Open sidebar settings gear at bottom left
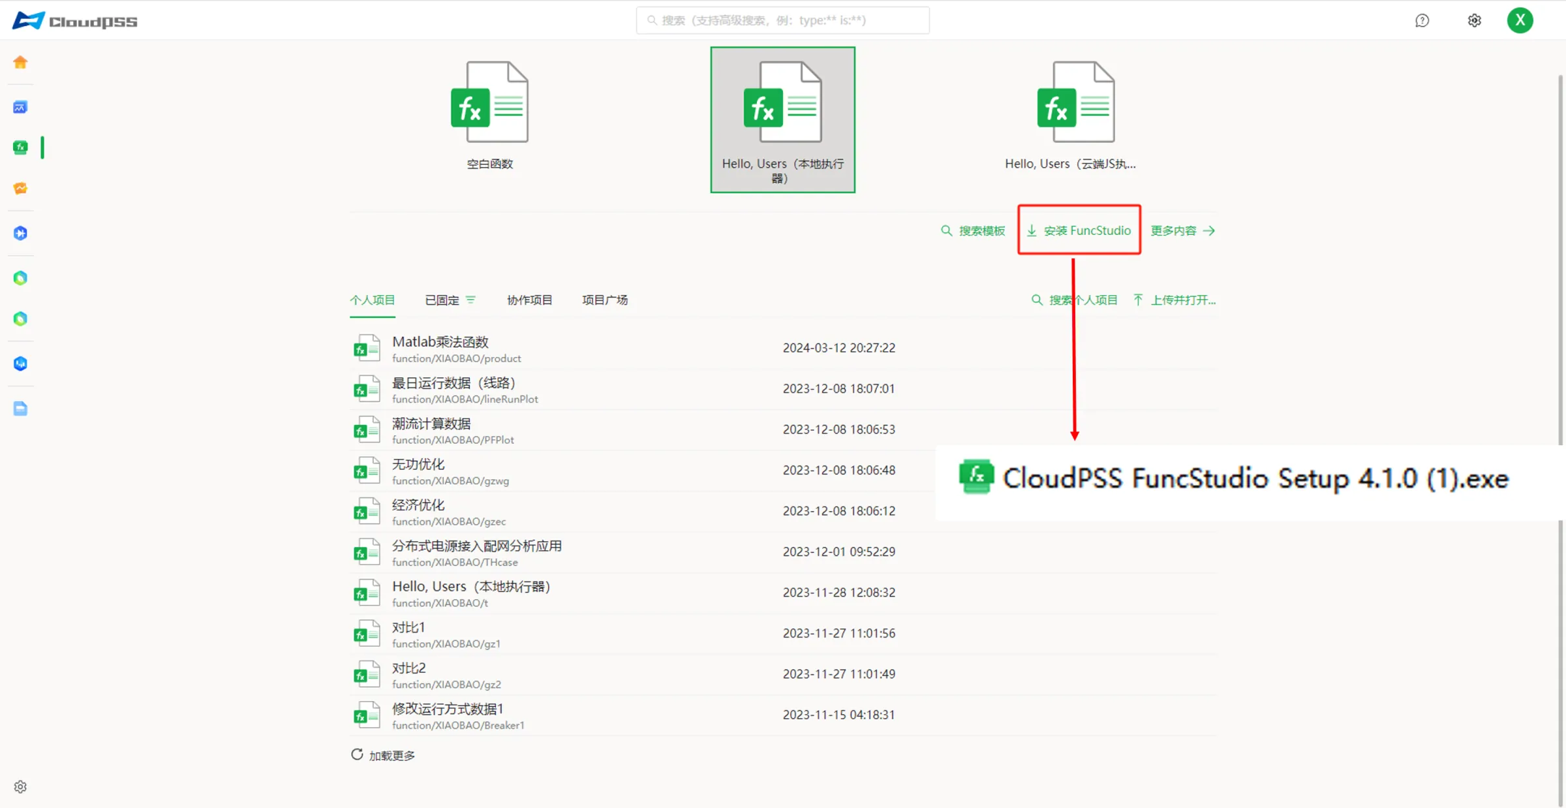This screenshot has height=808, width=1566. 20,786
